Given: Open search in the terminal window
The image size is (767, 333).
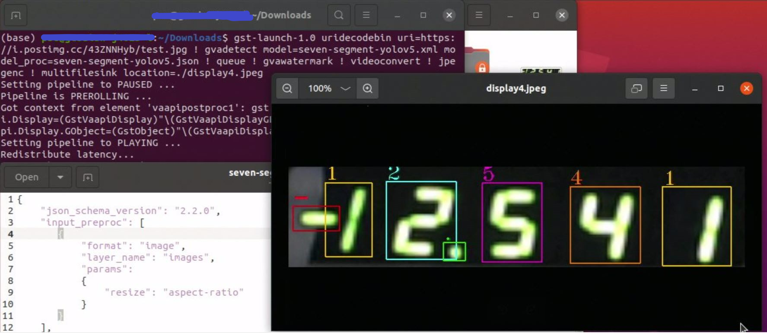Looking at the screenshot, I should pos(339,15).
